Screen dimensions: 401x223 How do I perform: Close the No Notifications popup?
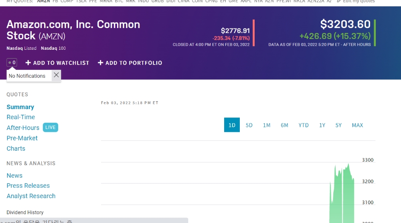(x=56, y=75)
